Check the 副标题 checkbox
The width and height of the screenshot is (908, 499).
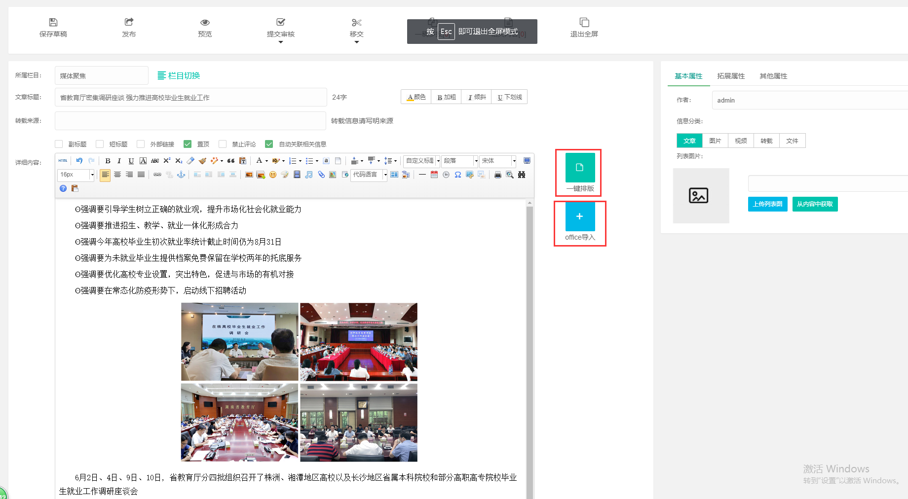click(x=59, y=144)
